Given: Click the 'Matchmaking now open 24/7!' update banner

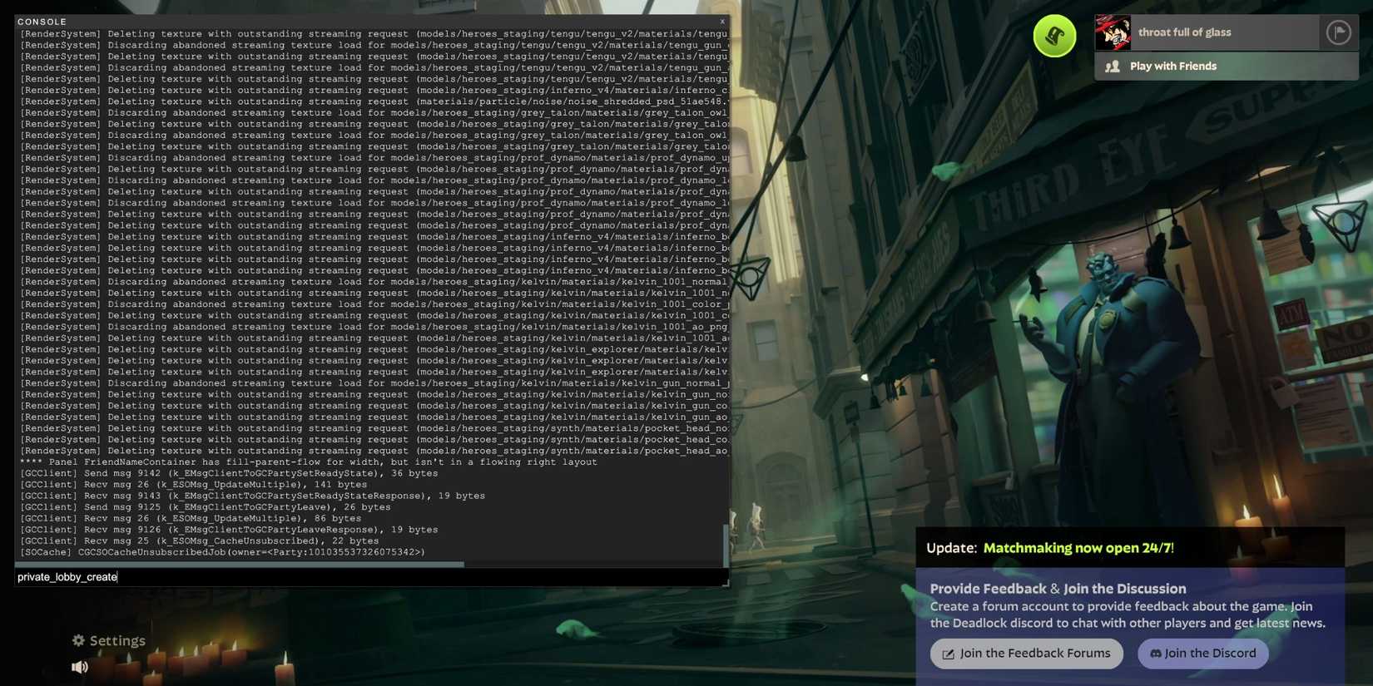Looking at the screenshot, I should (1078, 548).
